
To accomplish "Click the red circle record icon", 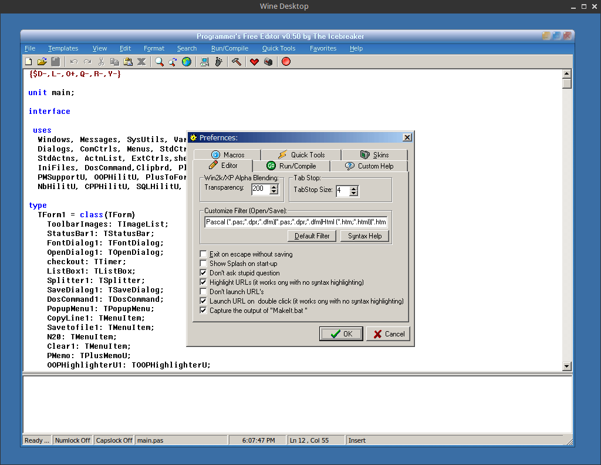I will [x=286, y=62].
